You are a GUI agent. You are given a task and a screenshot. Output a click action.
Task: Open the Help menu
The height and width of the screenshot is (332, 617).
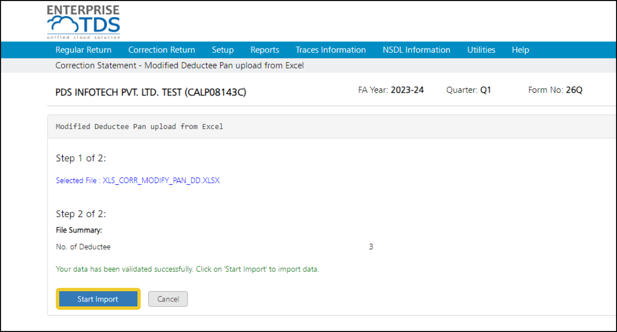(x=520, y=50)
